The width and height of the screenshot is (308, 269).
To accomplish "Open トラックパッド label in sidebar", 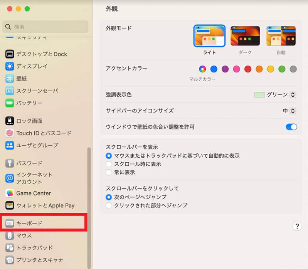I will [34, 247].
